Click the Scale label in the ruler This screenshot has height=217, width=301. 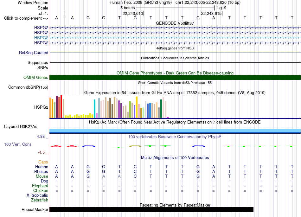(43, 8)
